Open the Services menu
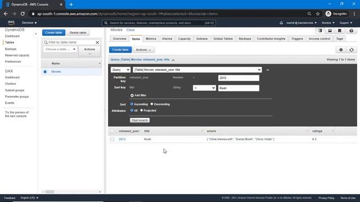Image resolution: width=360 pixels, height=202 pixels. coord(29,22)
